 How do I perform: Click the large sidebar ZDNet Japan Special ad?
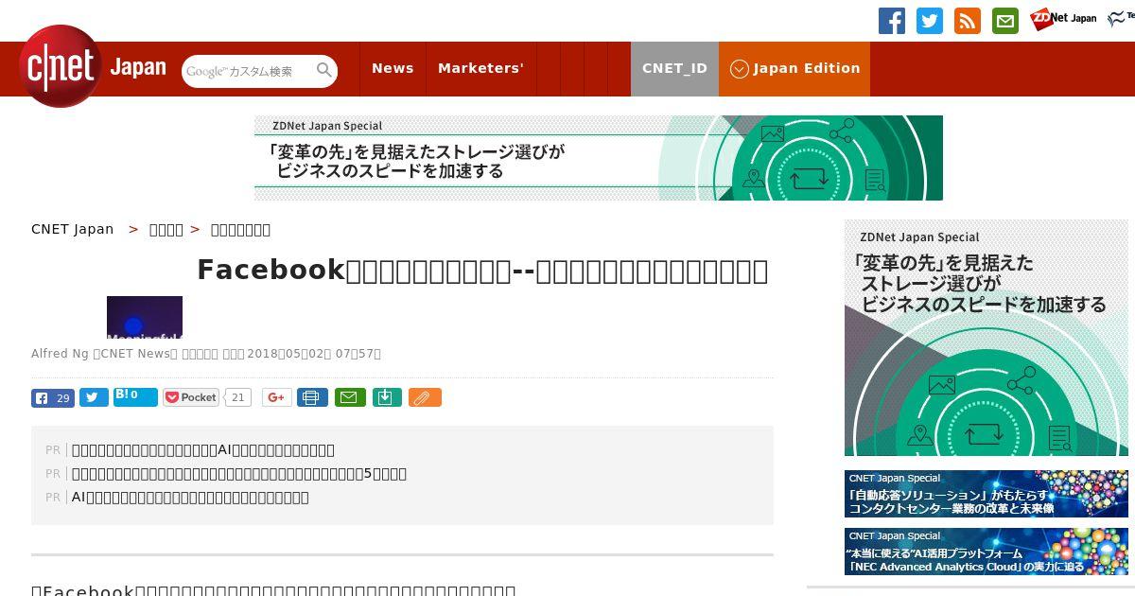click(987, 338)
